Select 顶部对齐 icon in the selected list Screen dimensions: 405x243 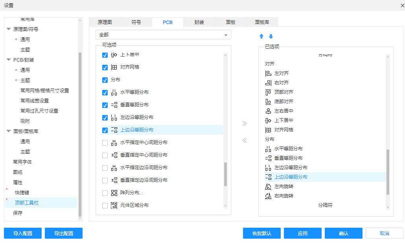coord(268,92)
